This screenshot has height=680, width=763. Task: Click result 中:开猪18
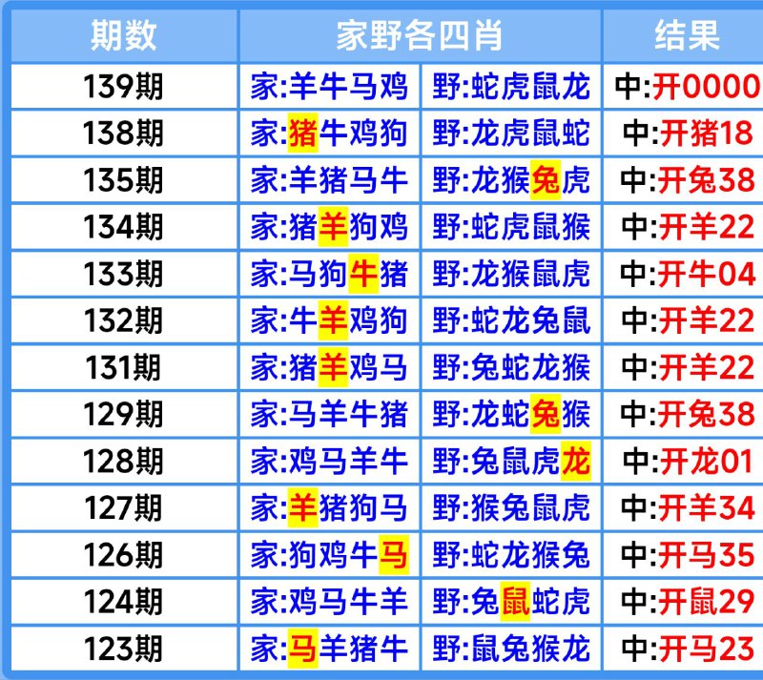click(x=683, y=133)
